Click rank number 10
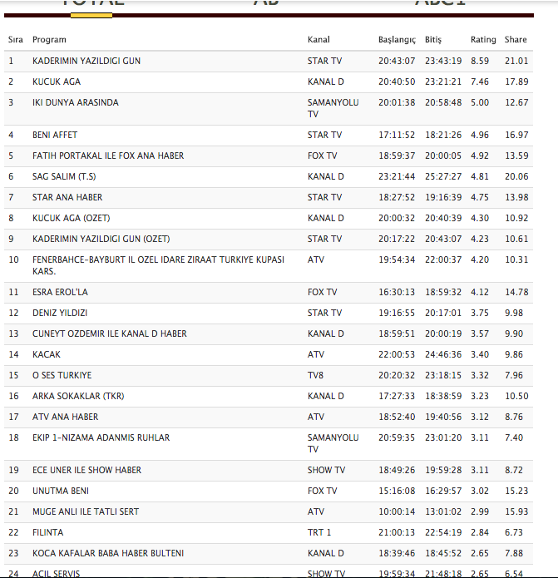558x578 pixels. click(13, 259)
